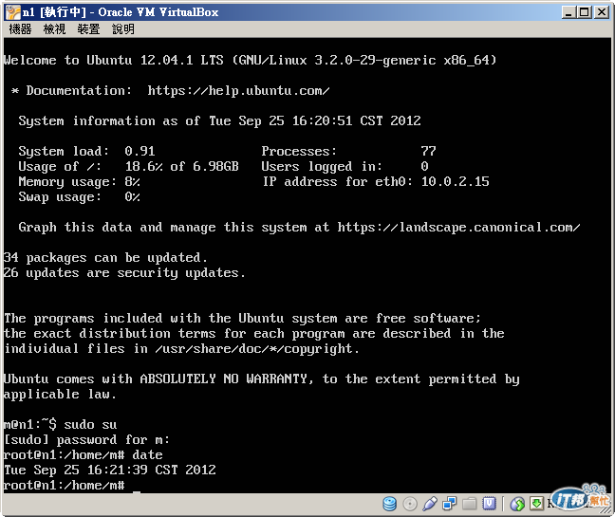Click the 'ABSOLUTELY NO WARRANTY' line
615x517 pixels.
click(262, 379)
